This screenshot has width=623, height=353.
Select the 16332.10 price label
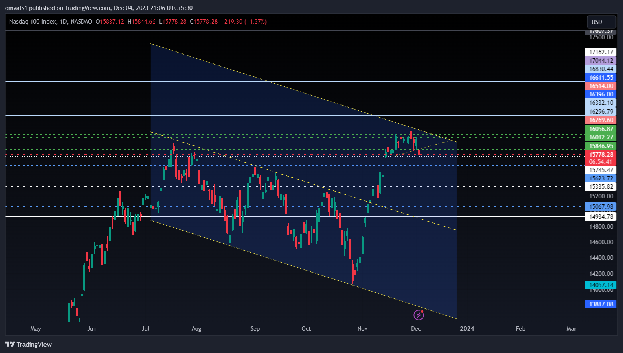601,103
